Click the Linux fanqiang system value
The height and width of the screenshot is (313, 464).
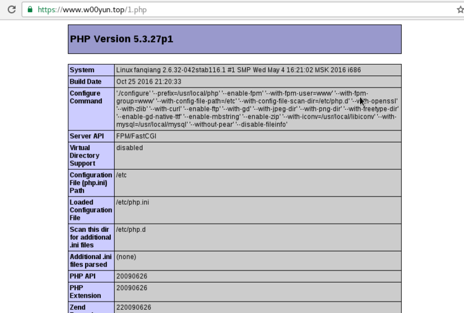[x=238, y=70]
